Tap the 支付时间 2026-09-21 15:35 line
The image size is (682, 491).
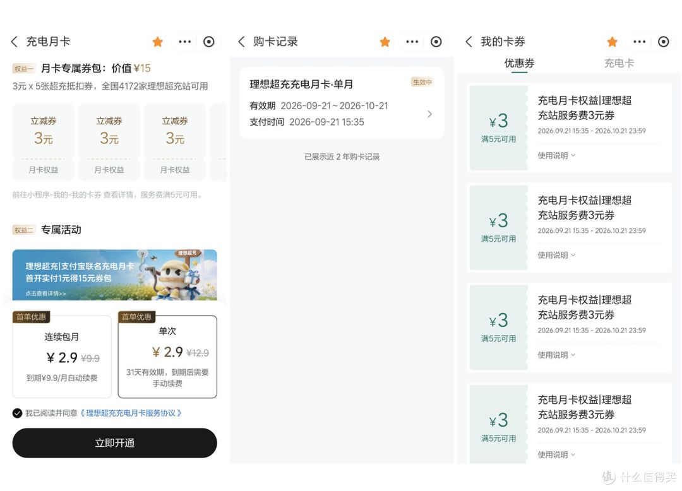pyautogui.click(x=307, y=122)
